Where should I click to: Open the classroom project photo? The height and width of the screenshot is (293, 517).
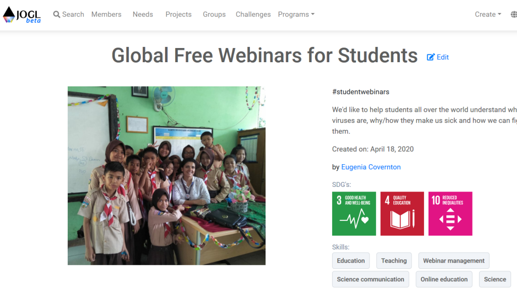167,175
